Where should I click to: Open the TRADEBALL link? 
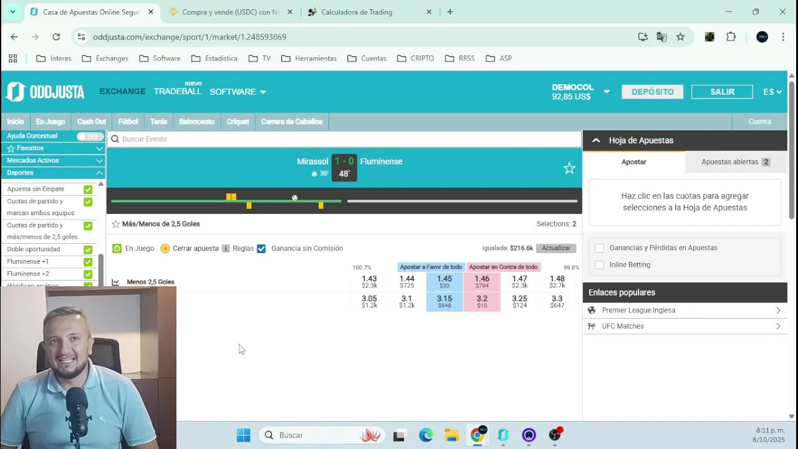tap(178, 91)
